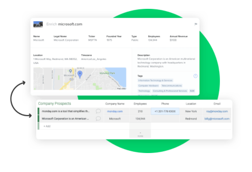The height and width of the screenshot is (172, 252).
Task: Click the Ticker value MSFTN
Action: (93, 40)
